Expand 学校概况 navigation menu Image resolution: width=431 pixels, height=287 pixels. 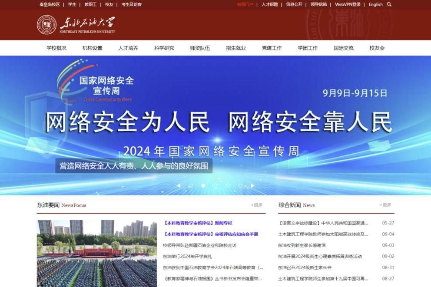[56, 48]
